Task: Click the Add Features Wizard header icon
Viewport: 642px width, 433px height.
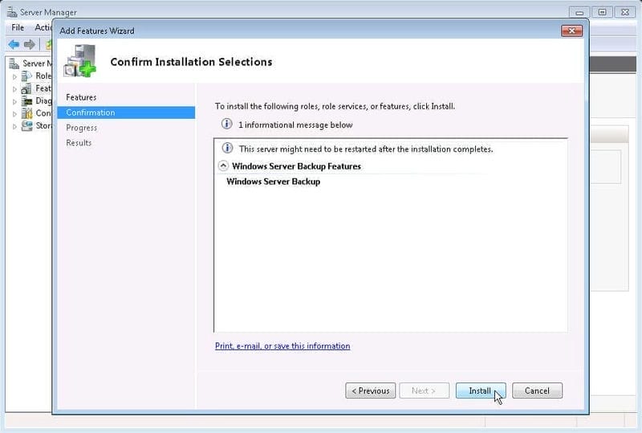Action: tap(79, 61)
